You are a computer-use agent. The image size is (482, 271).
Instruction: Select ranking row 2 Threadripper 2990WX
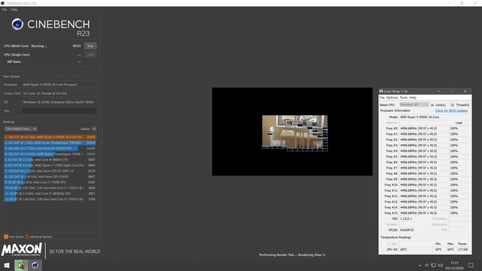coord(50,142)
